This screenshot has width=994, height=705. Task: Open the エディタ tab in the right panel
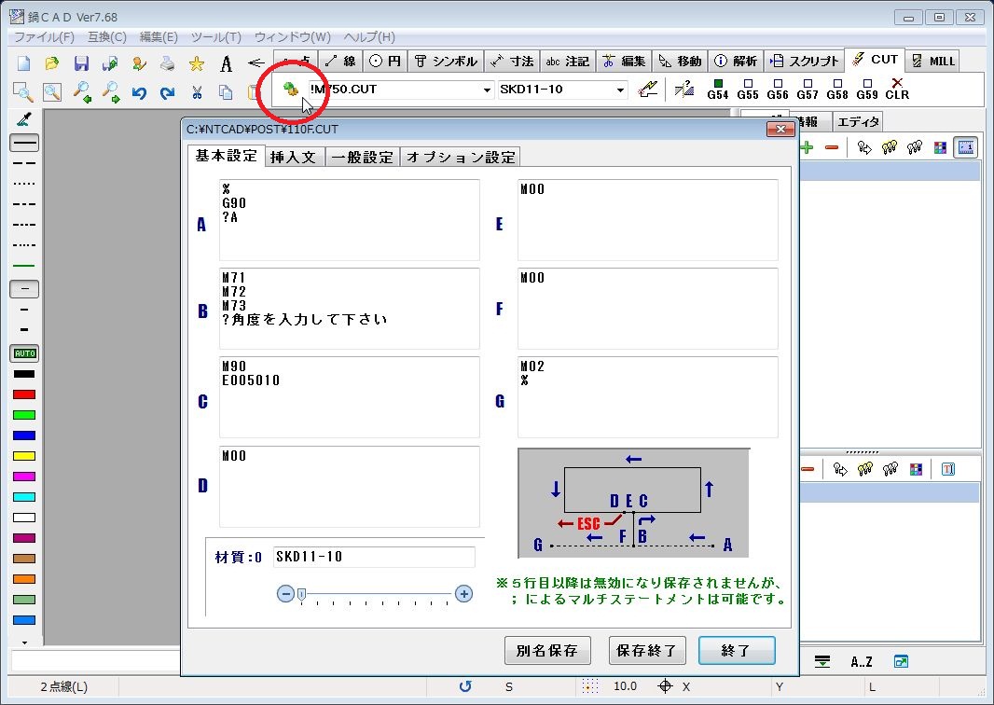click(859, 121)
